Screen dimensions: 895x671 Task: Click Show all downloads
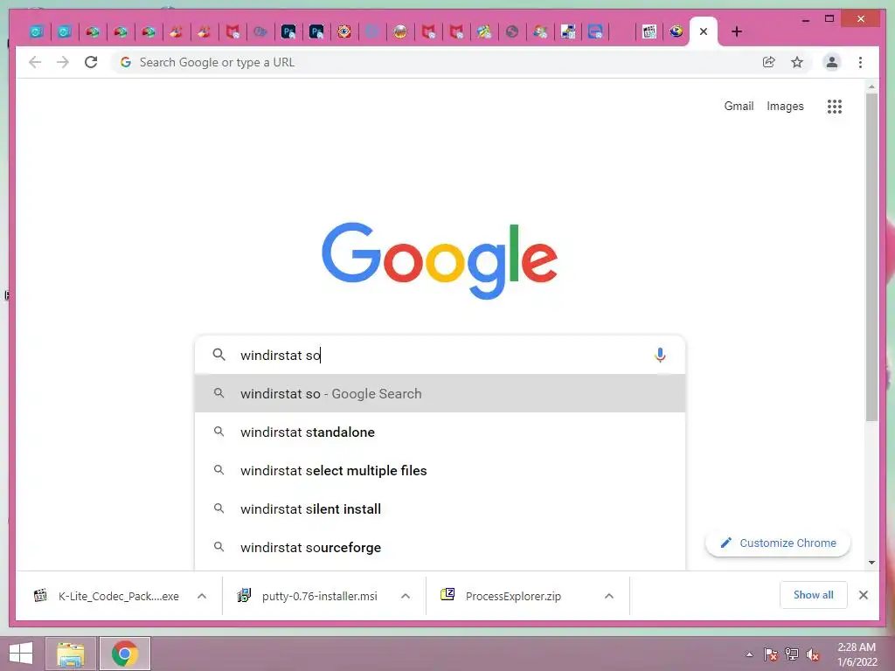[814, 595]
